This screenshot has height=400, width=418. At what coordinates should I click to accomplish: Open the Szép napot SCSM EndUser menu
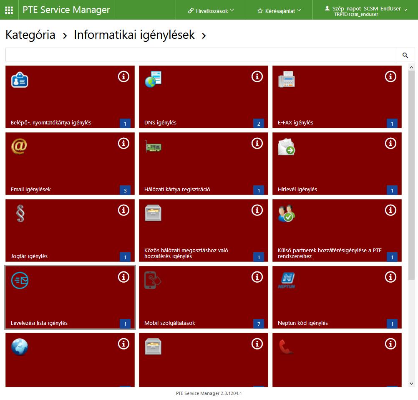pos(365,11)
